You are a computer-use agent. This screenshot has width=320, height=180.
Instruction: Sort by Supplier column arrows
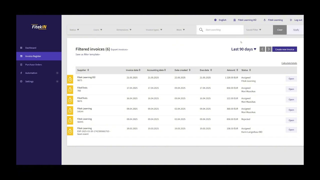pos(88,70)
